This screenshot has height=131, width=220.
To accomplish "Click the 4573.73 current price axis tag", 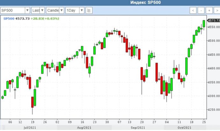I will point(213,20).
